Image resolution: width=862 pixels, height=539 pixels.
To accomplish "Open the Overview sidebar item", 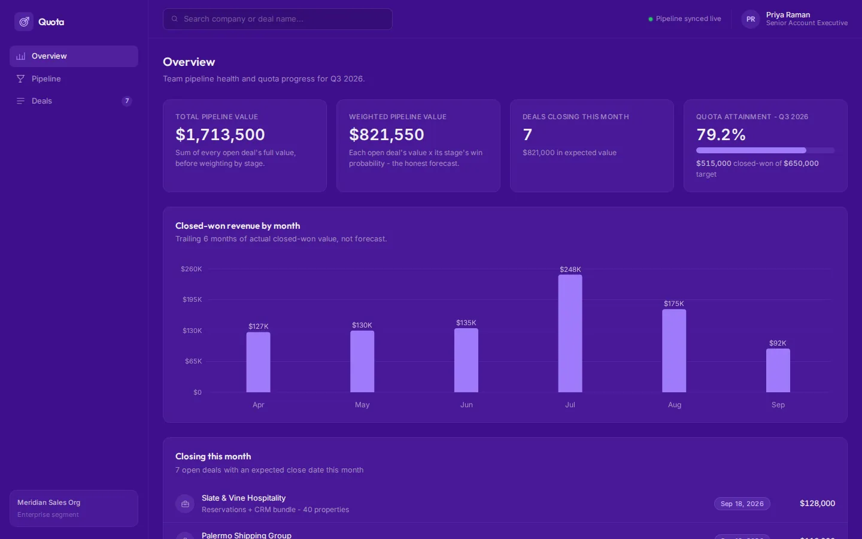I will pos(74,56).
